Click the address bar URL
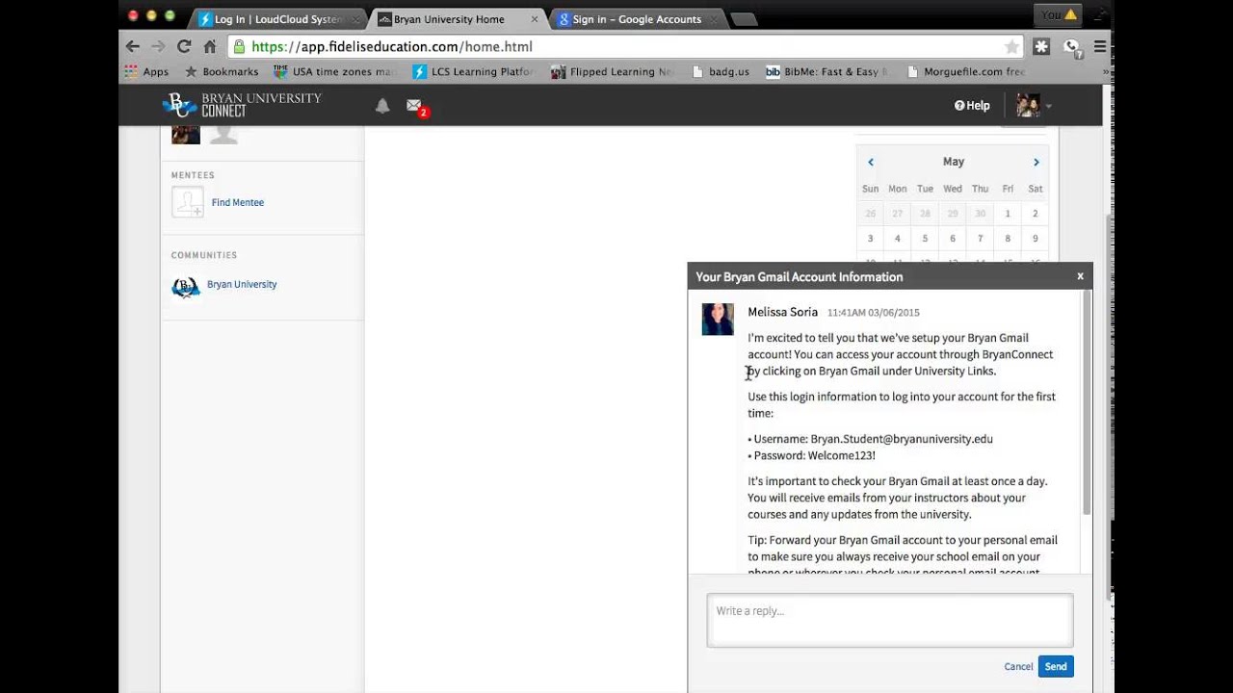The width and height of the screenshot is (1233, 693). (x=392, y=46)
